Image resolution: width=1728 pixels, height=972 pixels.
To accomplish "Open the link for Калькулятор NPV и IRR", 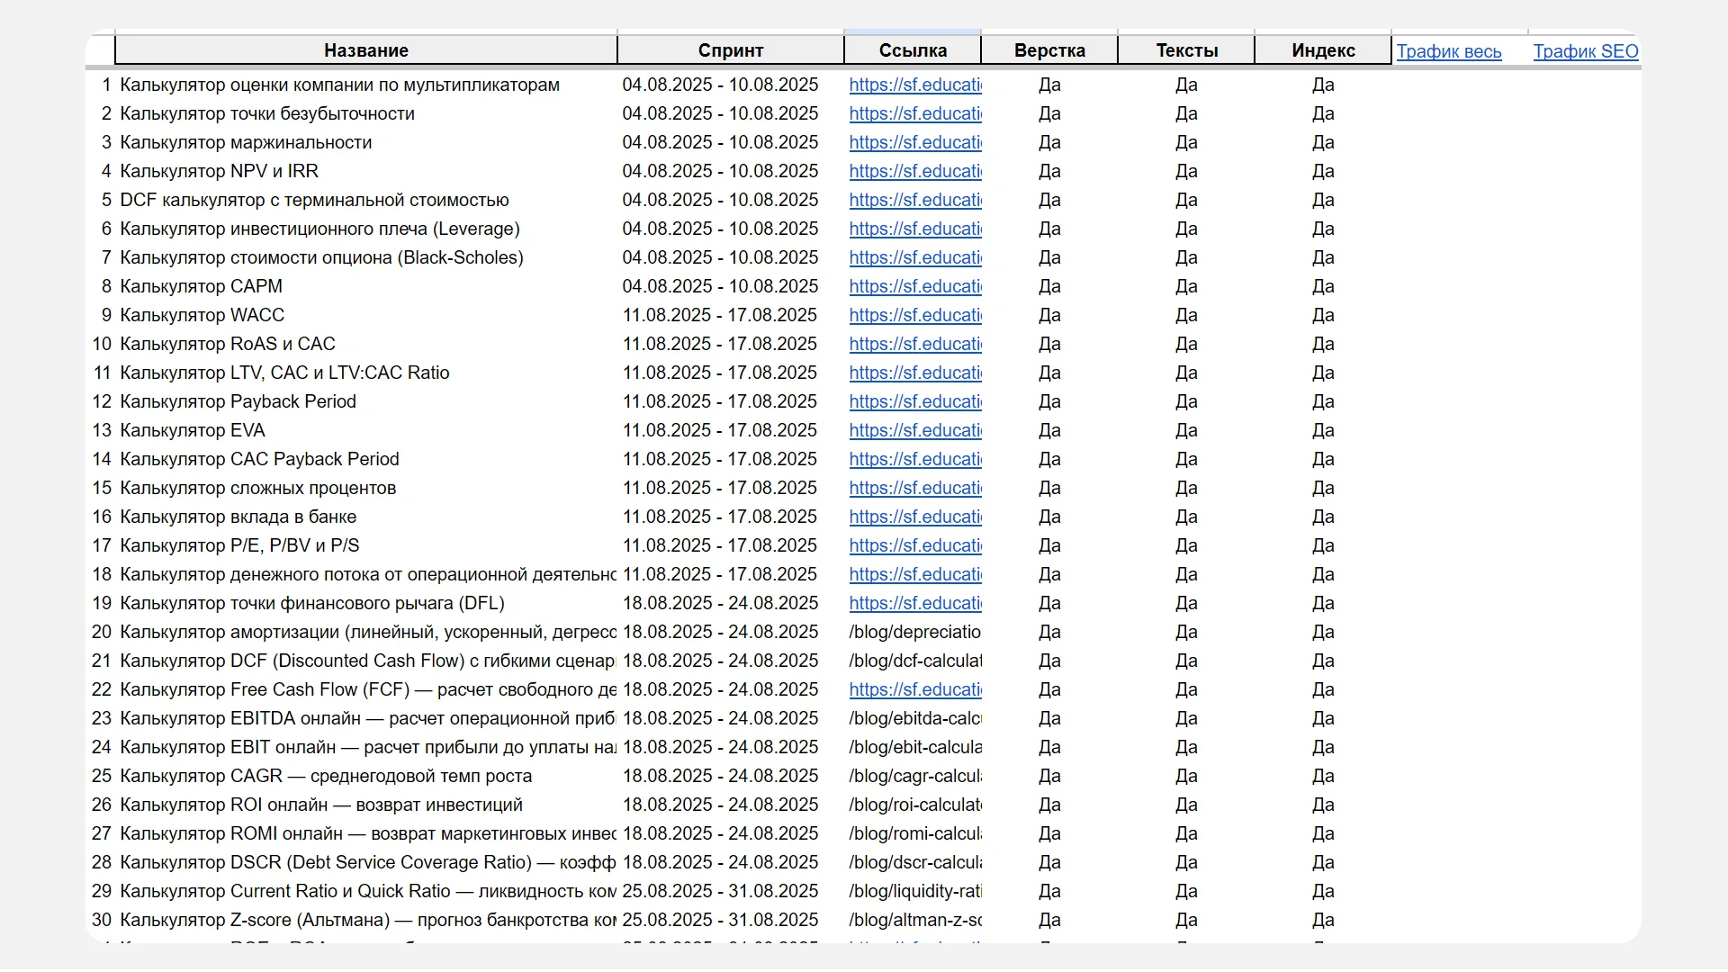I will pos(915,171).
